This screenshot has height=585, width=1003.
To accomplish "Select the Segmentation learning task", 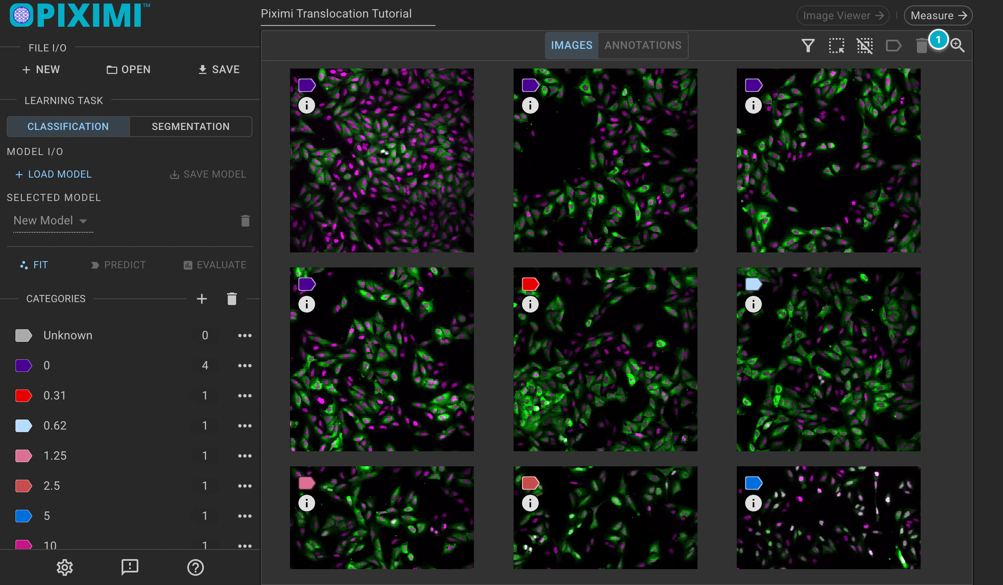I will pos(191,127).
